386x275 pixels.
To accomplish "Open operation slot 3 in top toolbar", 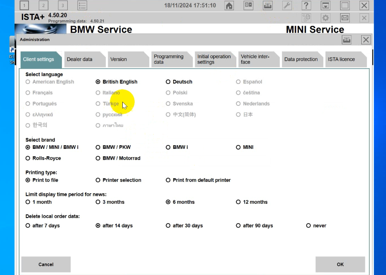I will [x=62, y=5].
